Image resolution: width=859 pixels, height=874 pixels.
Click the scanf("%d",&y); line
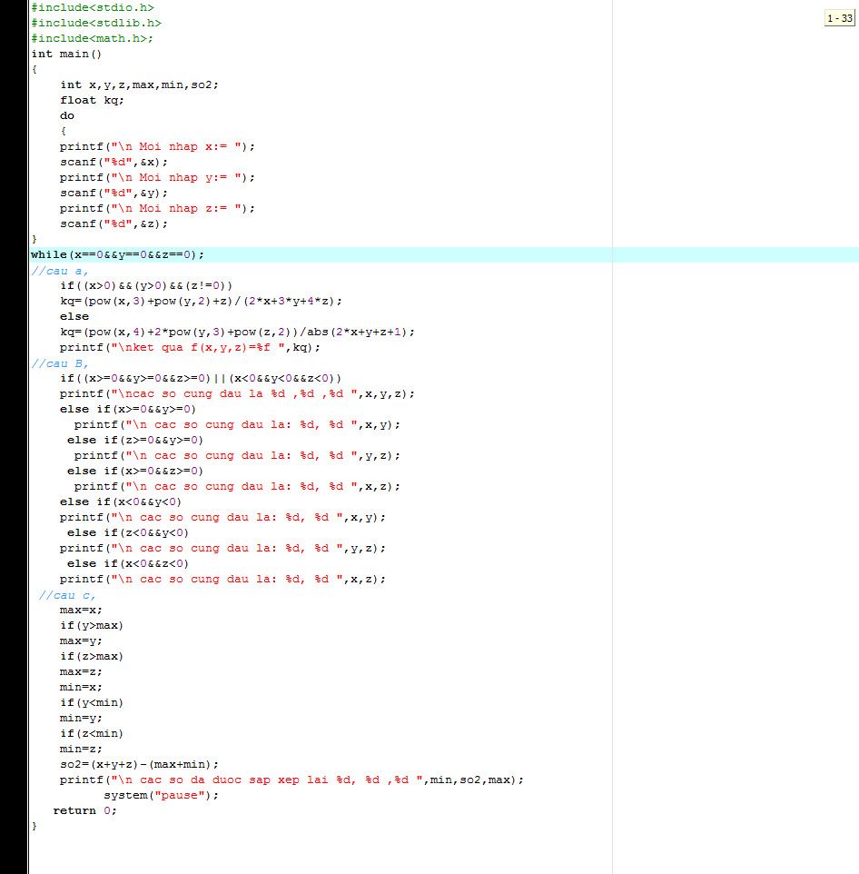[x=114, y=194]
